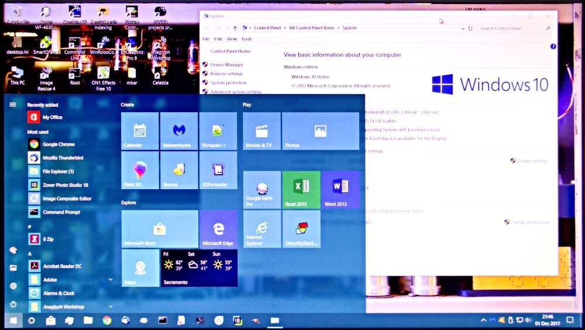
Task: Open the address bar history dropdown
Action: [x=463, y=28]
